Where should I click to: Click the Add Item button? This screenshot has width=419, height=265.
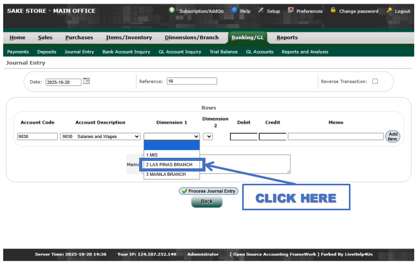pyautogui.click(x=392, y=136)
